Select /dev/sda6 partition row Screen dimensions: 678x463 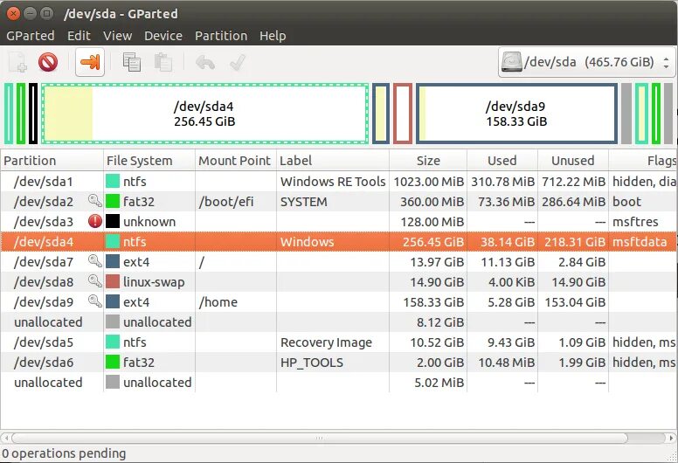click(x=339, y=363)
